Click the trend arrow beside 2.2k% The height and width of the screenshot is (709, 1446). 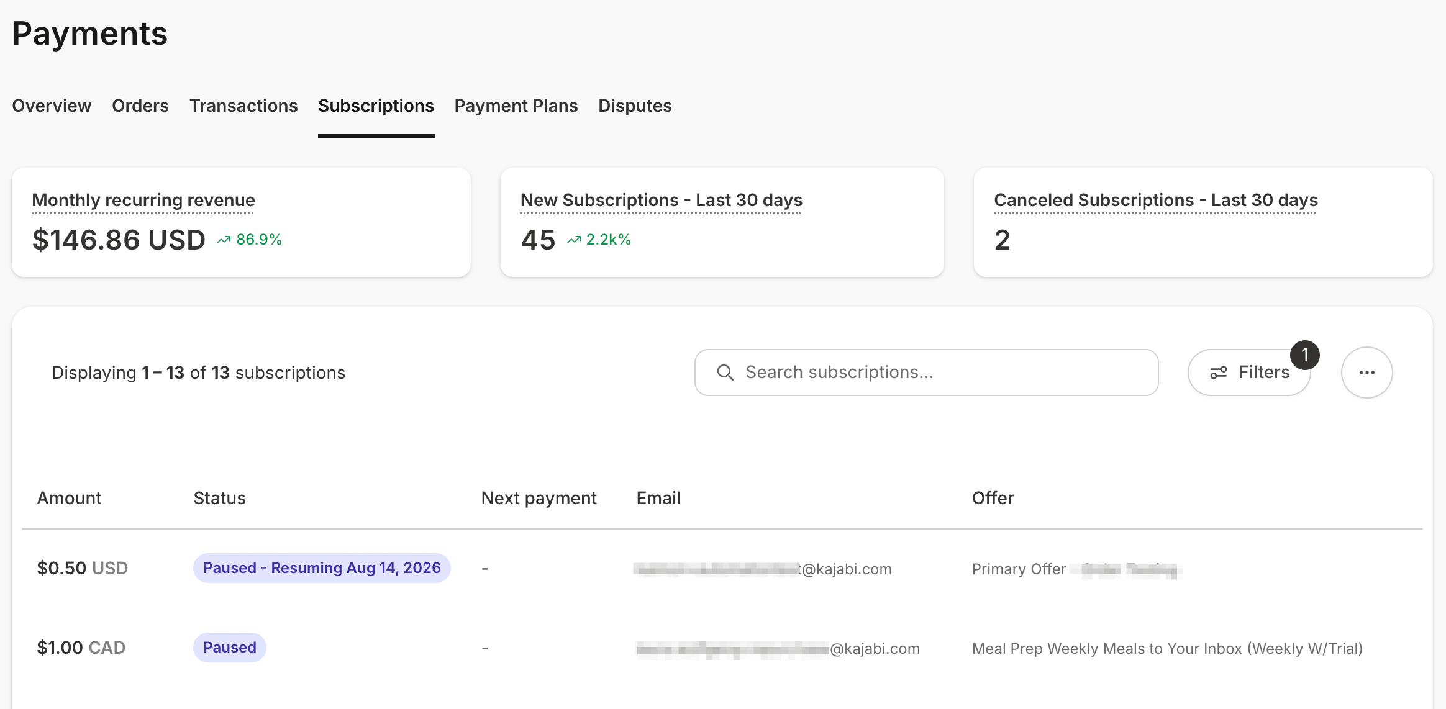click(x=574, y=240)
